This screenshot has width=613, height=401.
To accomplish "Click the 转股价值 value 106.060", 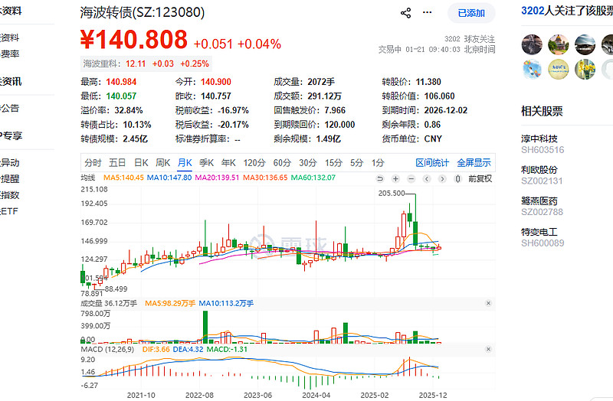I will tap(439, 96).
